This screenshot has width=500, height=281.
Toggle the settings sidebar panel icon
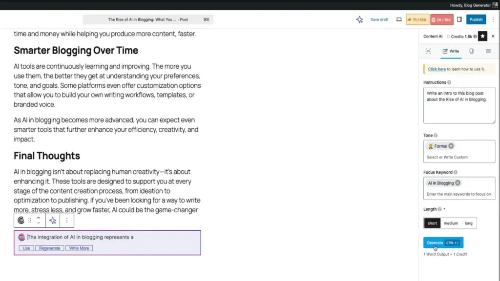click(x=459, y=20)
